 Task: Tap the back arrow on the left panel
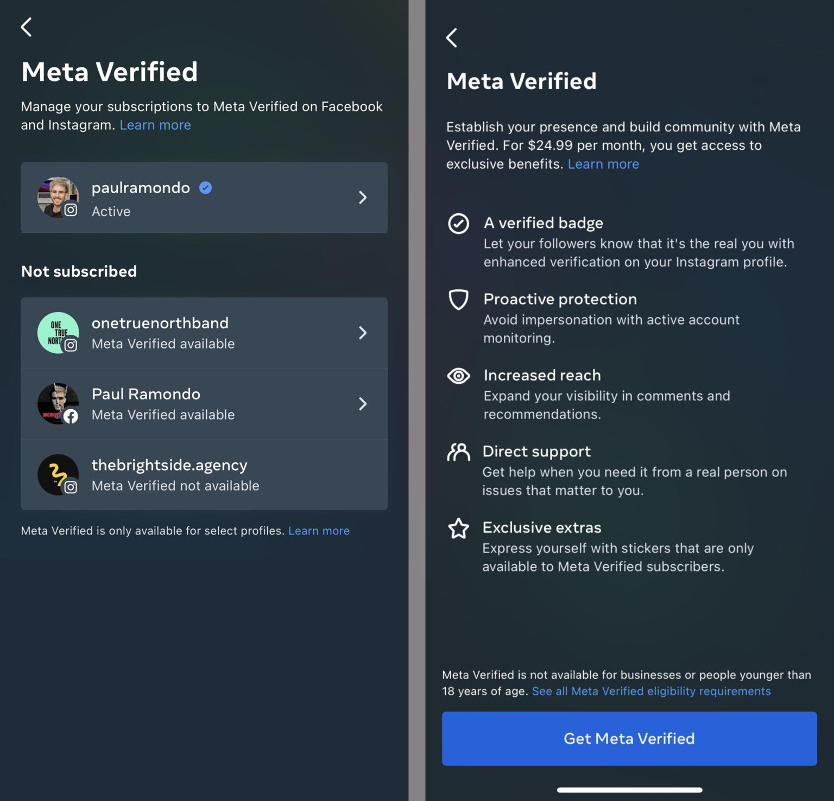pos(27,27)
